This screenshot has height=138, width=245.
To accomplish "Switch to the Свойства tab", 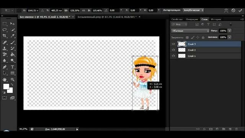I will pyautogui.click(x=177, y=20).
